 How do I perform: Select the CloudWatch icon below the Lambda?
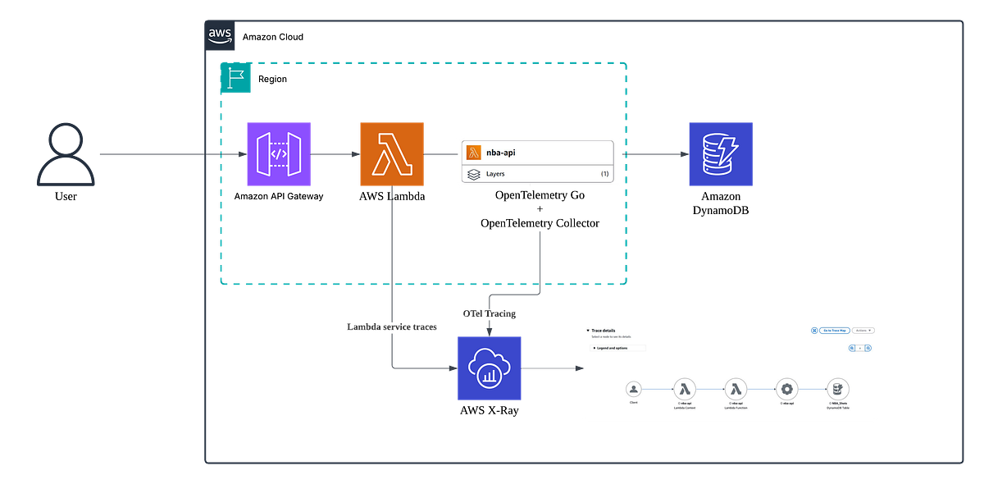pos(490,369)
